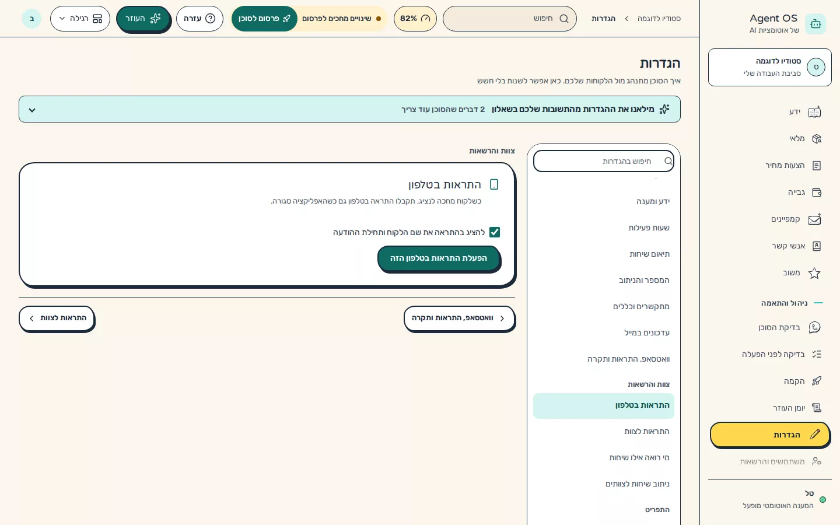
Task: Open הצעות מחיר quotes document icon
Action: point(816,166)
